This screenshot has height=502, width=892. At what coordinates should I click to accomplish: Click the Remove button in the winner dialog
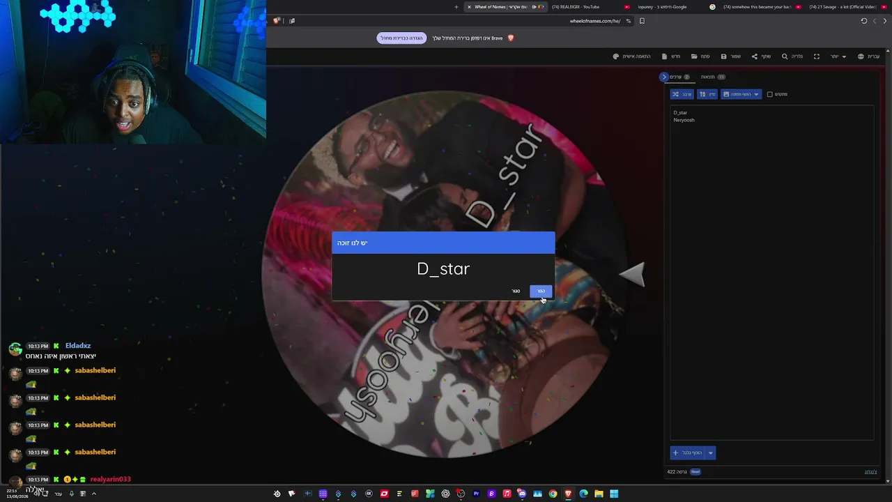541,291
